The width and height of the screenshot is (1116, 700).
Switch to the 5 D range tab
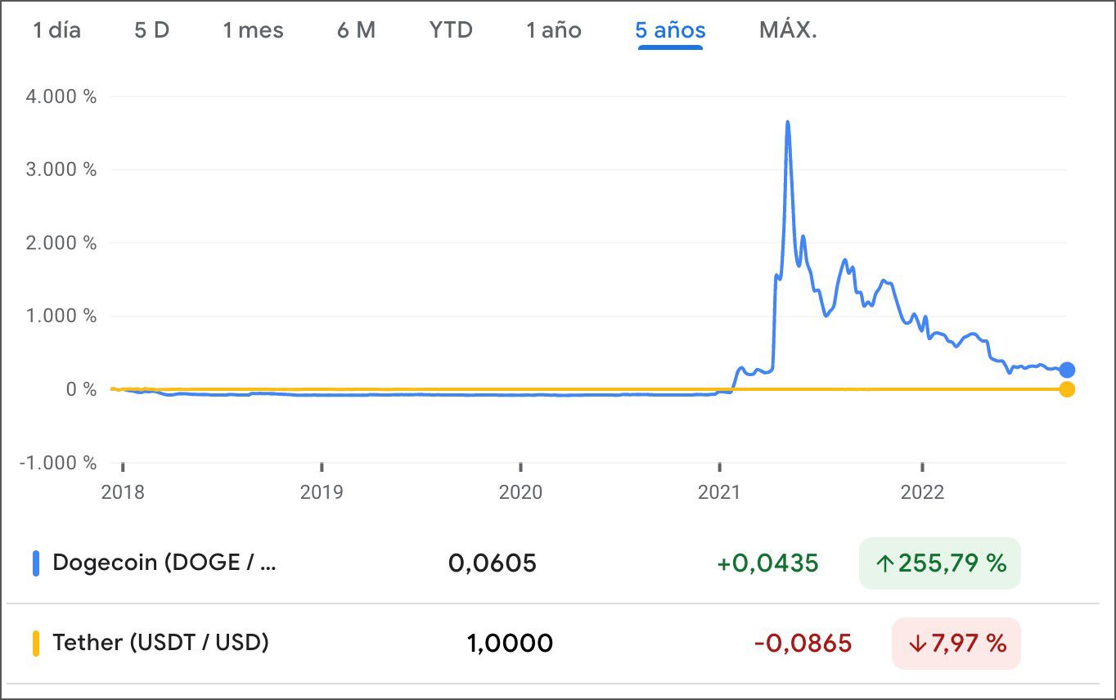coord(151,31)
